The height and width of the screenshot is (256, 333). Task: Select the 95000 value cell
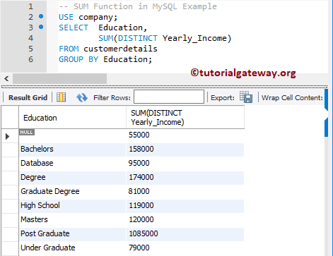185,164
